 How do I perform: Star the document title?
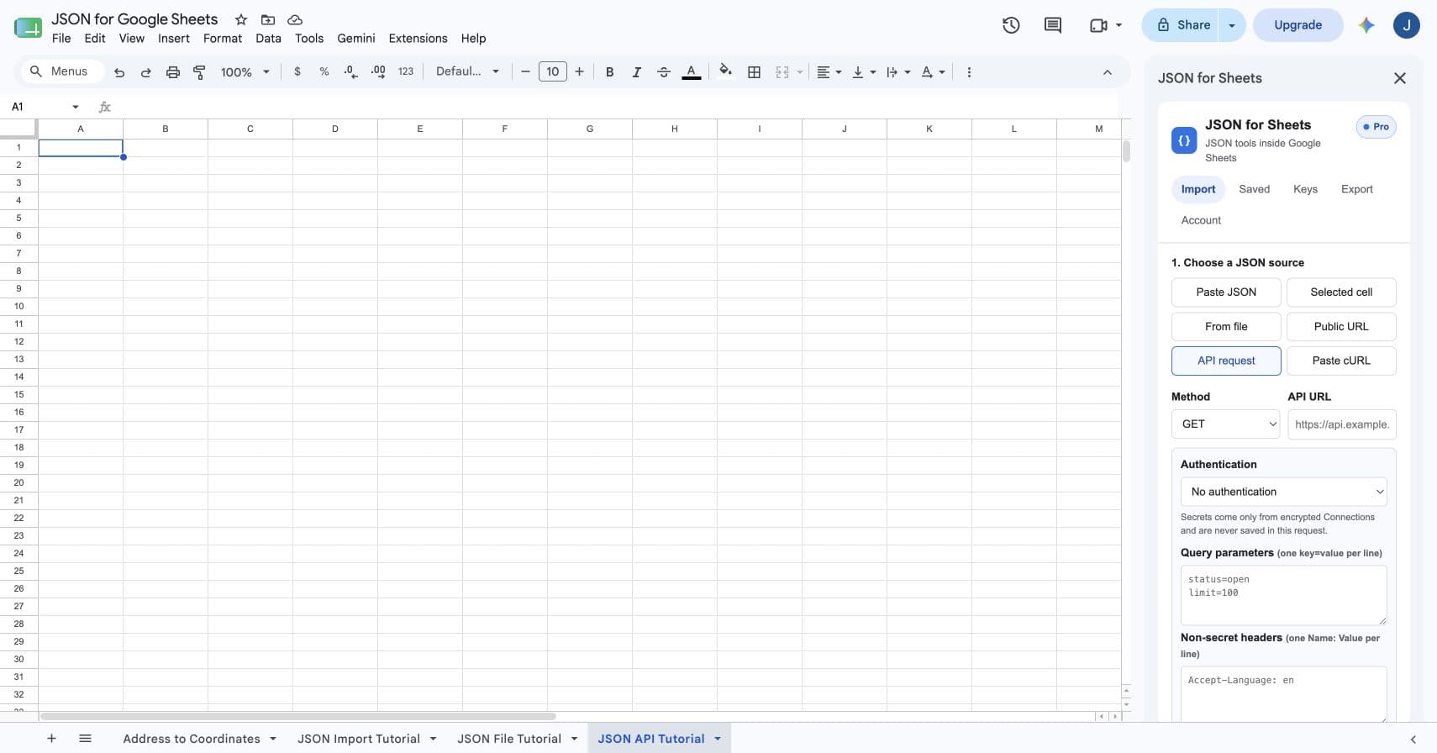[241, 19]
